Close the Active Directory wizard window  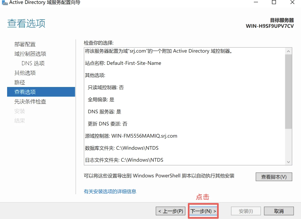click(x=293, y=3)
